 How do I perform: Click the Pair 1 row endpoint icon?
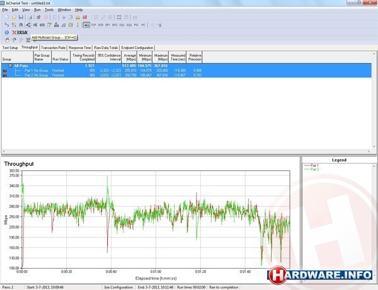coord(5,70)
